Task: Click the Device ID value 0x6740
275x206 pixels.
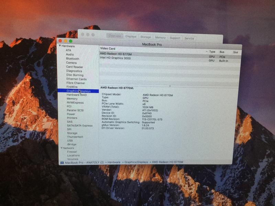Action: [x=147, y=113]
